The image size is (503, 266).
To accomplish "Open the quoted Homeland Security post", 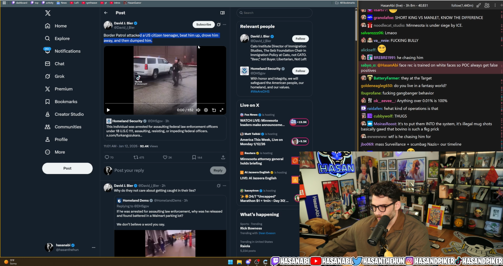I will (165, 128).
